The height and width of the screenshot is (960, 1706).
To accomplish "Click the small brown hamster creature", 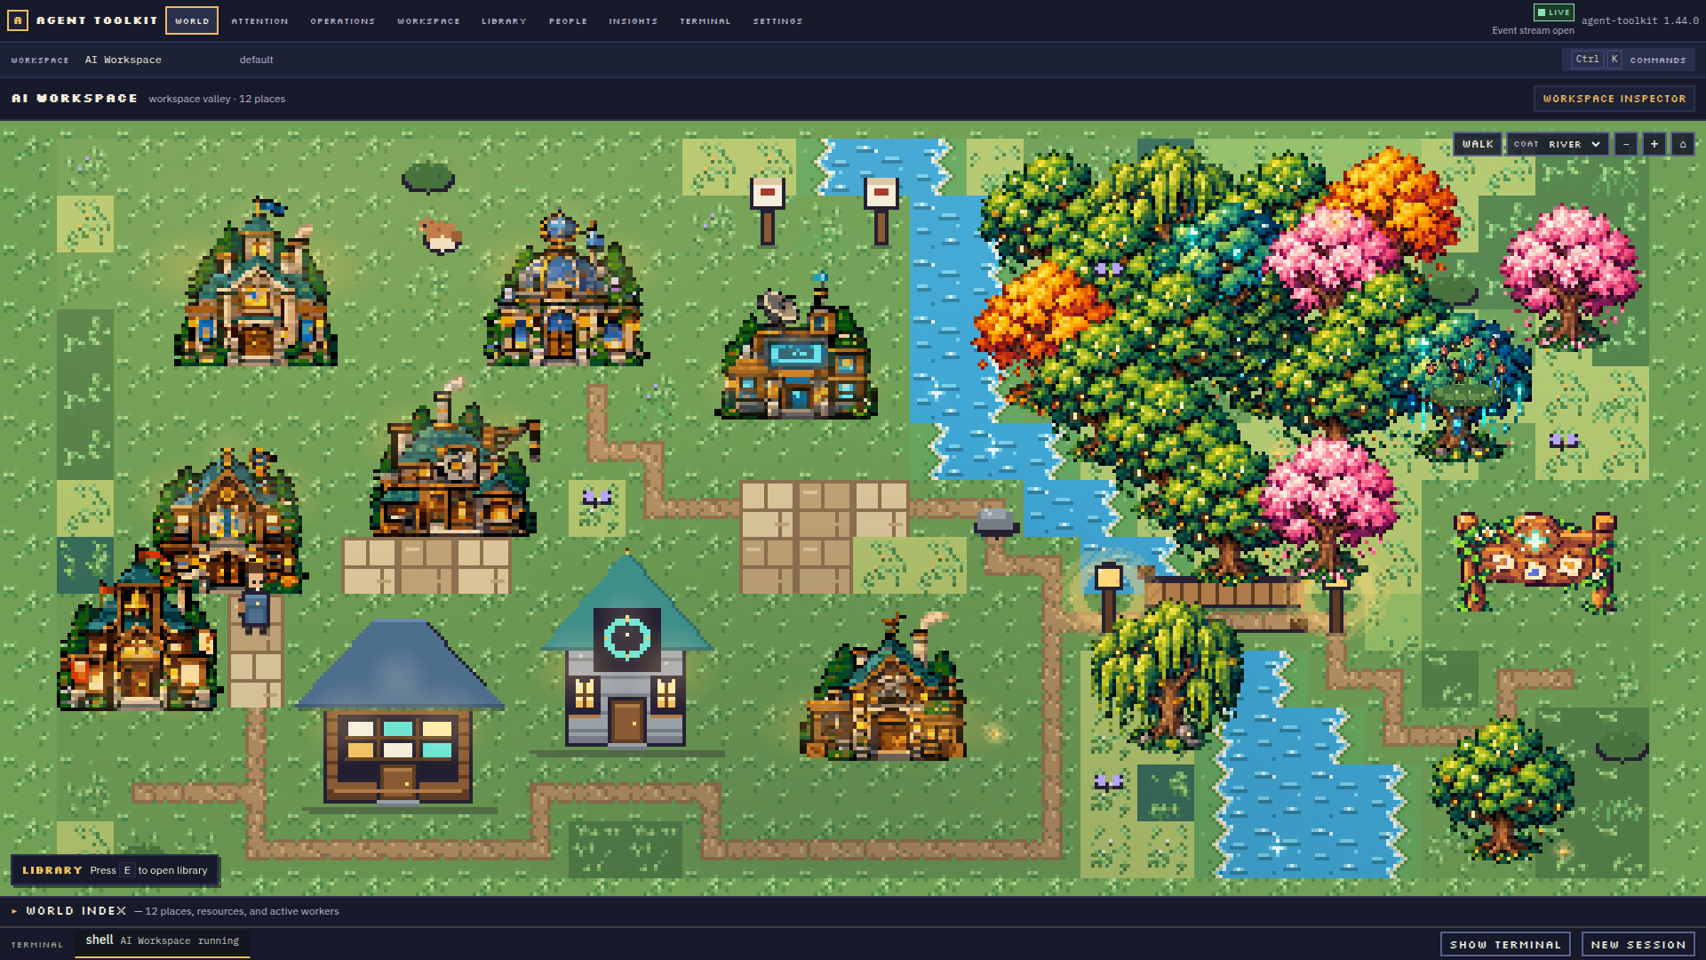I will [440, 236].
